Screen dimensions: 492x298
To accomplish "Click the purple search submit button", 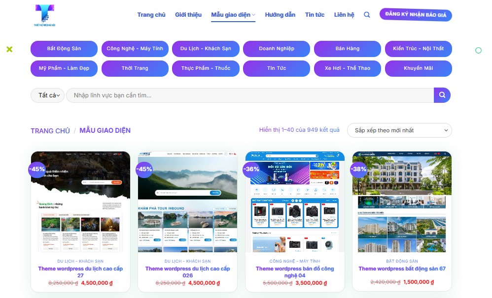I will click(442, 95).
